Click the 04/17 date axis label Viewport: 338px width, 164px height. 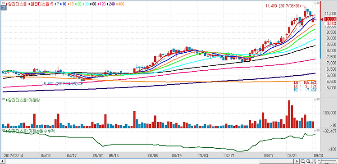coord(72,155)
